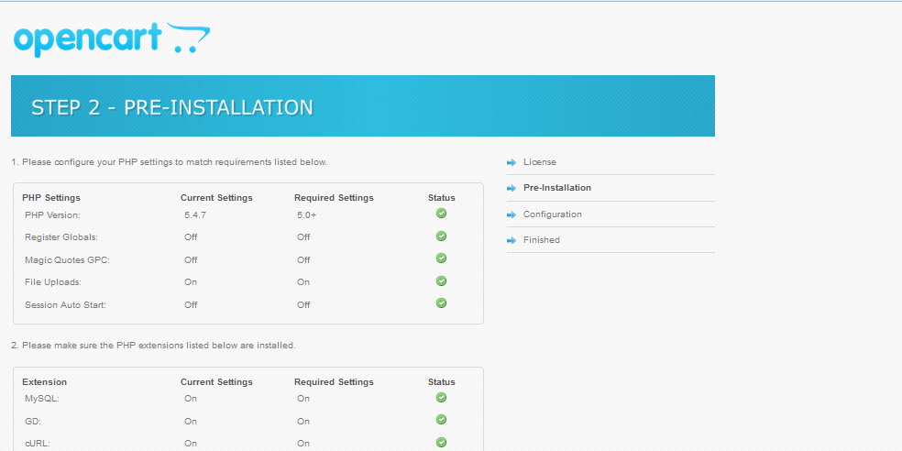This screenshot has height=451, width=902.
Task: Click the Magic Quotes GPC label
Action: click(67, 260)
